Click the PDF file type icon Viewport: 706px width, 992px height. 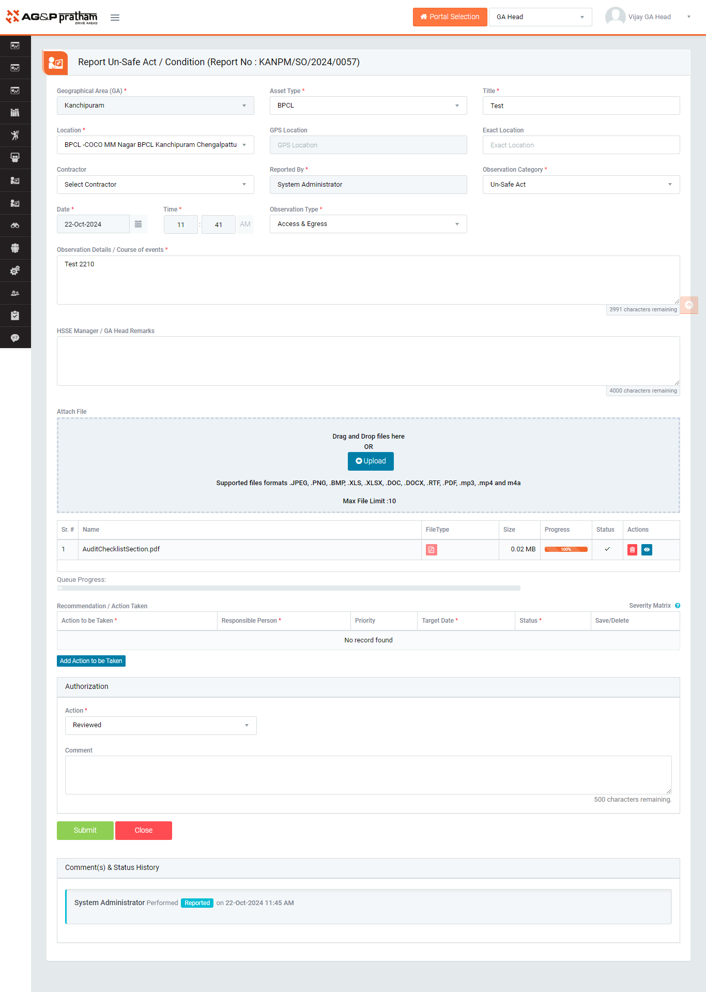pyautogui.click(x=431, y=550)
